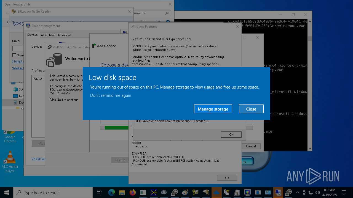353x198 pixels.
Task: Click the What is link in BitLocker
Action: tap(18, 68)
